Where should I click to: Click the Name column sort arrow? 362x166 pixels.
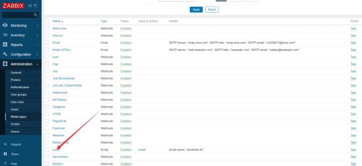tap(62, 21)
